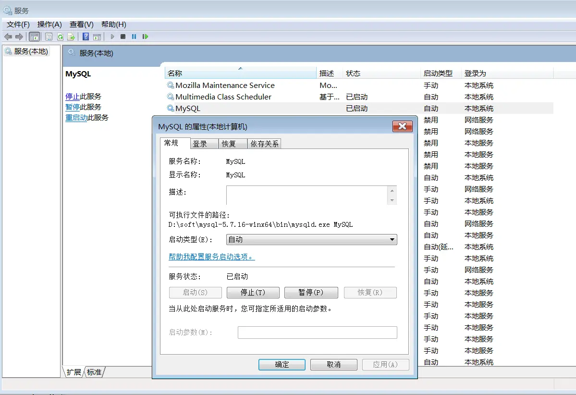This screenshot has height=395, width=576.
Task: Click the gear icon beside Multimedia Class Scheduler
Action: pos(170,97)
